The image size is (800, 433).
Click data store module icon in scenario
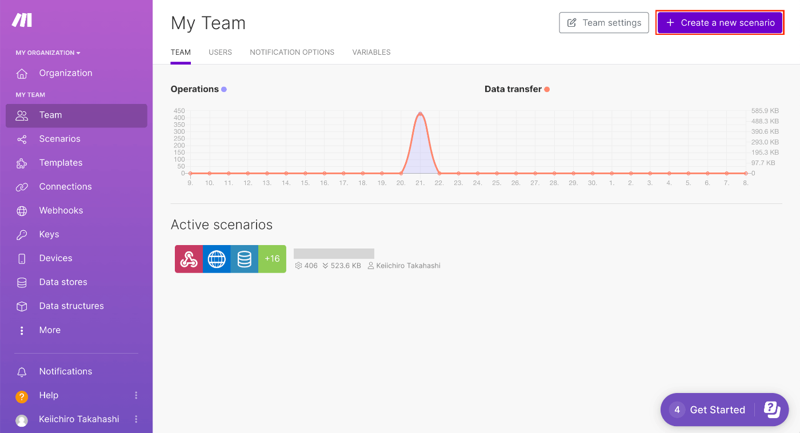coord(245,259)
